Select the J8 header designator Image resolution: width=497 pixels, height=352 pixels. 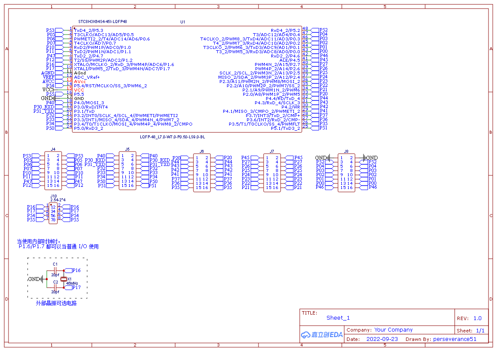click(346, 151)
